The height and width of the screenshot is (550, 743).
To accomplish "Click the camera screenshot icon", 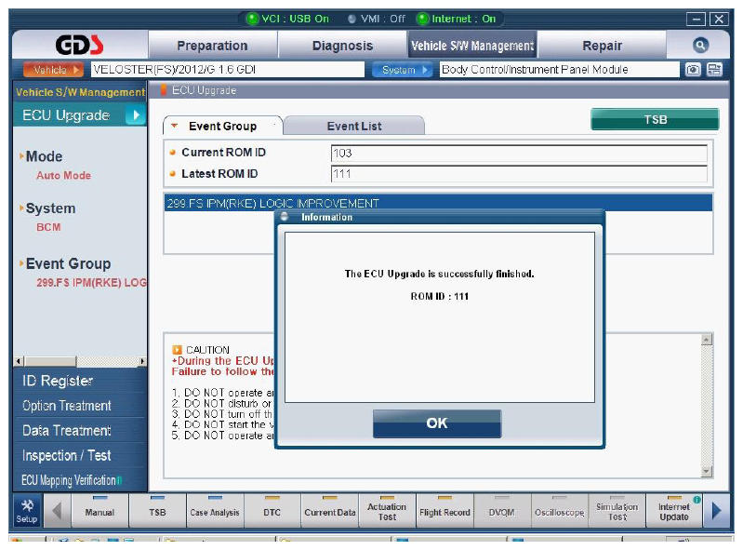I will (692, 70).
